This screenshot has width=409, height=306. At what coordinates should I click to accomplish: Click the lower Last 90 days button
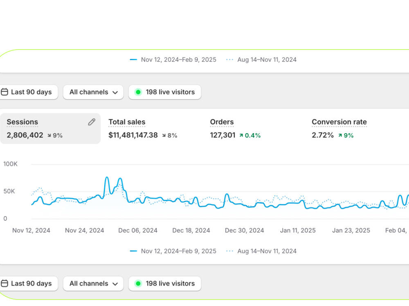click(x=29, y=283)
